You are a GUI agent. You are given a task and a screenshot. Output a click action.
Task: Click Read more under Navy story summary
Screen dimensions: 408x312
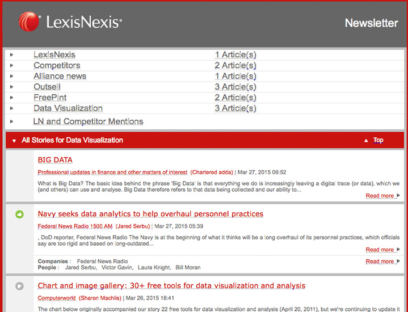point(380,249)
